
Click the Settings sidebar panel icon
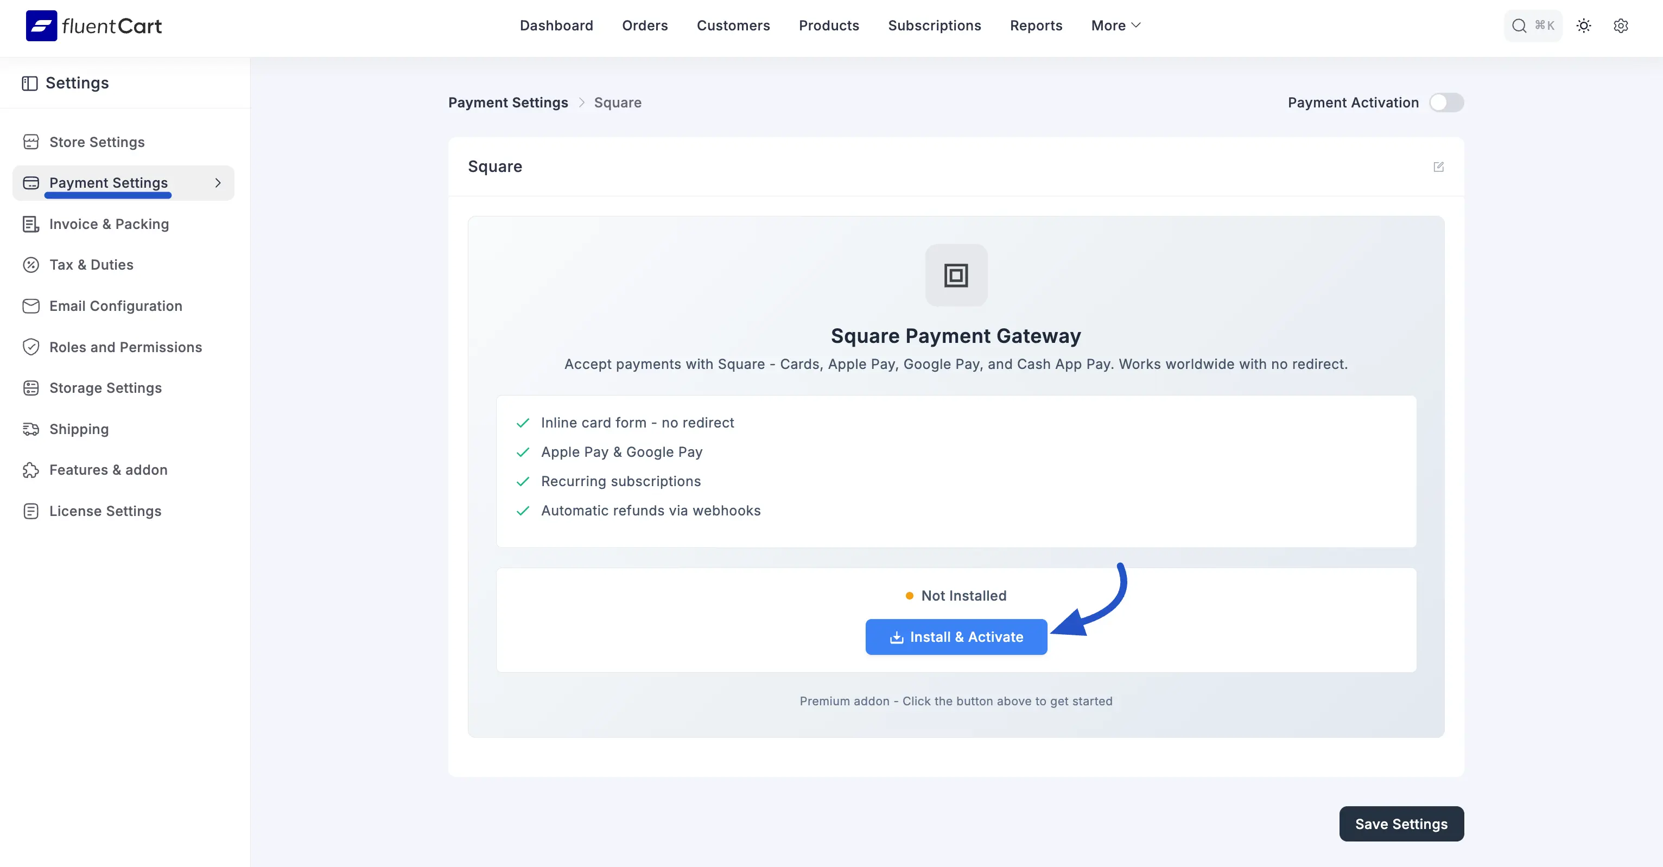pyautogui.click(x=30, y=83)
